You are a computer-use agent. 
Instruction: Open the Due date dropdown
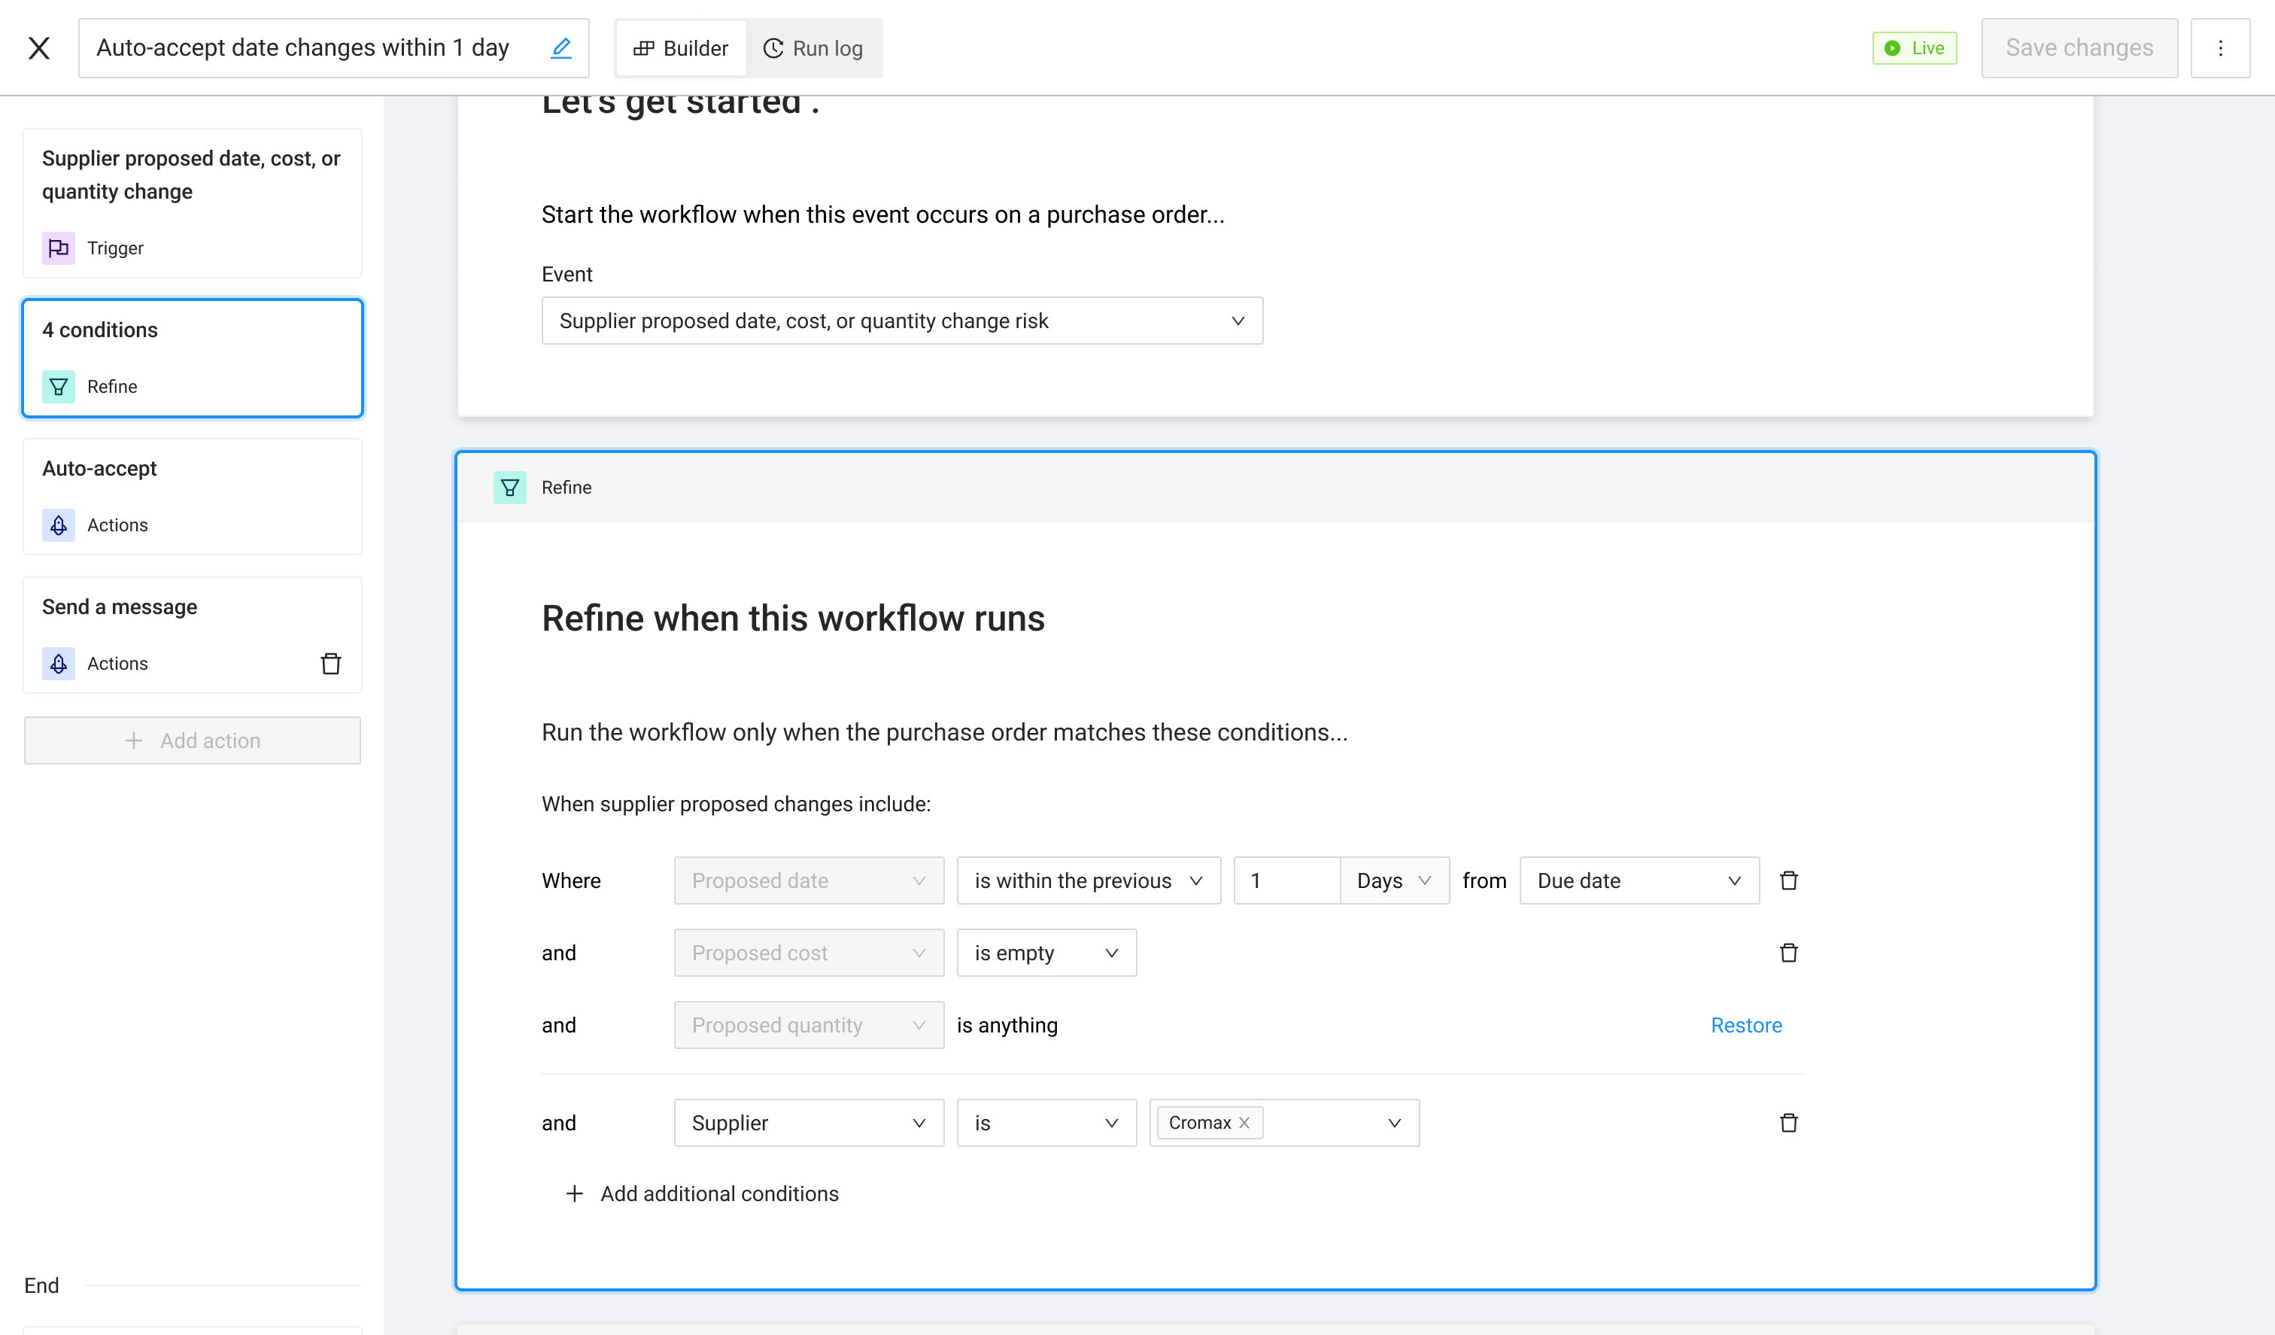pos(1638,880)
